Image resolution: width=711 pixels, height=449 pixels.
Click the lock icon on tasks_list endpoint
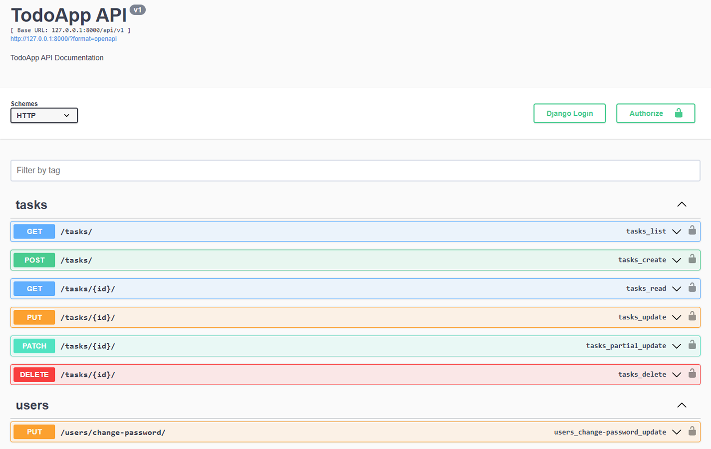pyautogui.click(x=692, y=230)
